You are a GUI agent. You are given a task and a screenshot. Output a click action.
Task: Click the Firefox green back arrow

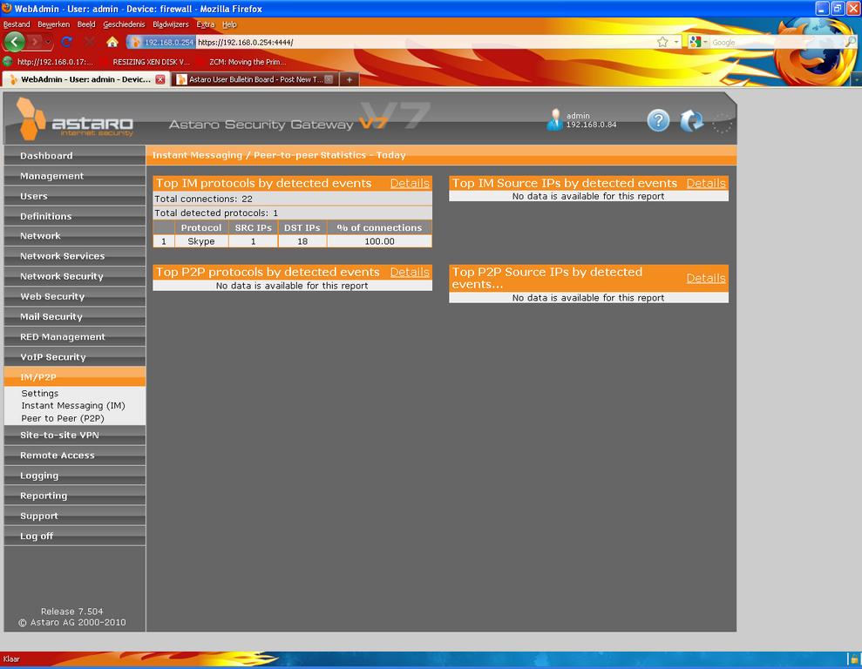pyautogui.click(x=15, y=42)
